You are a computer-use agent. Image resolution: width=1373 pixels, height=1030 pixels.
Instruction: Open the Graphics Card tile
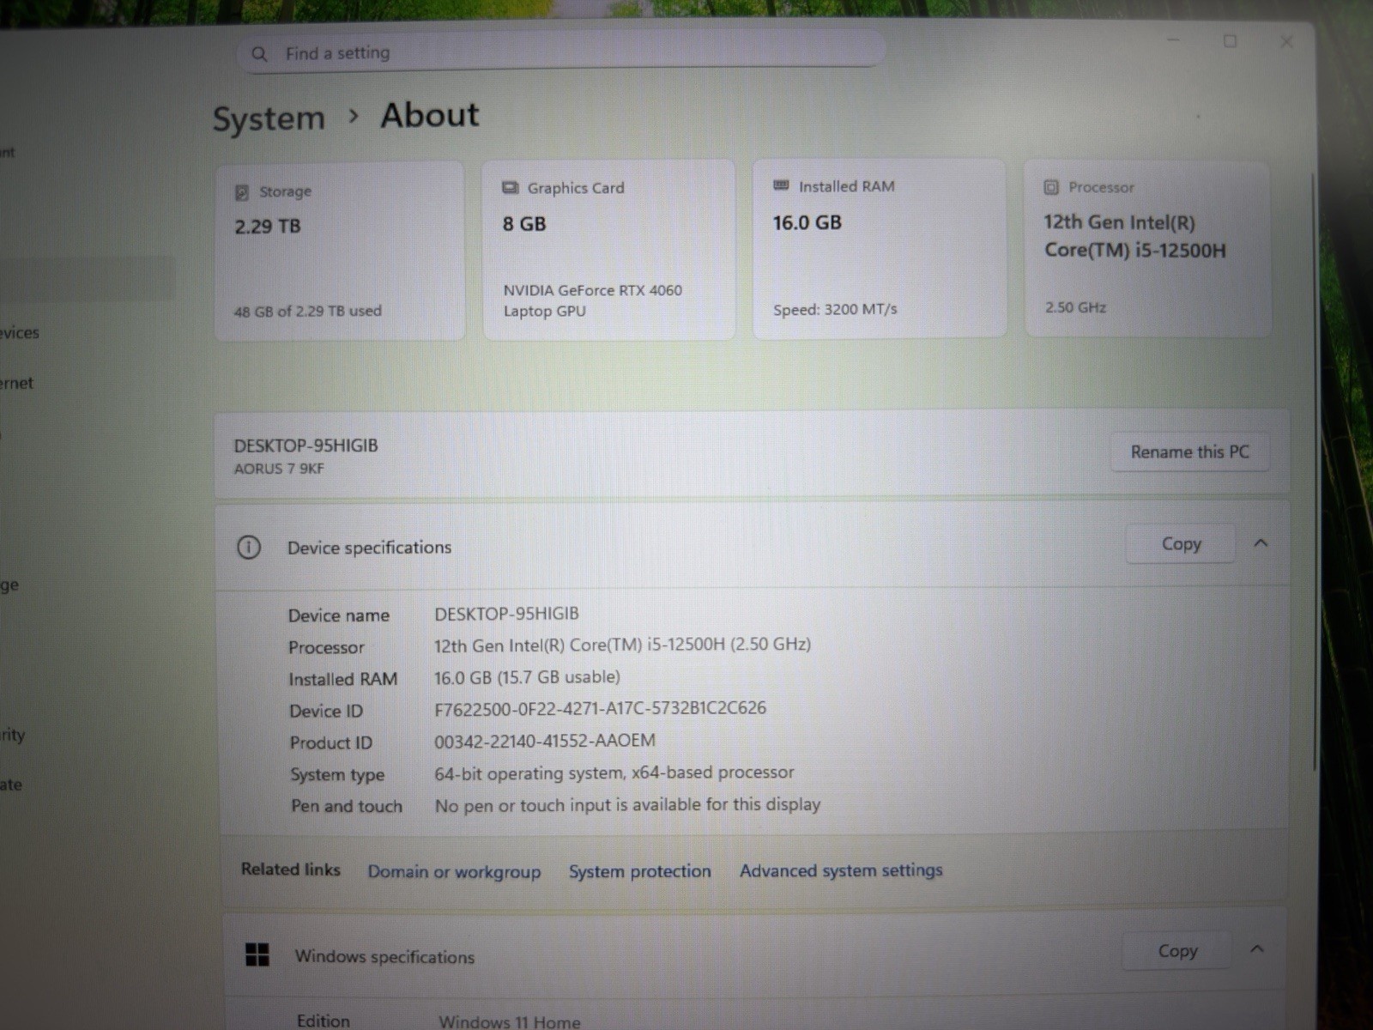608,250
